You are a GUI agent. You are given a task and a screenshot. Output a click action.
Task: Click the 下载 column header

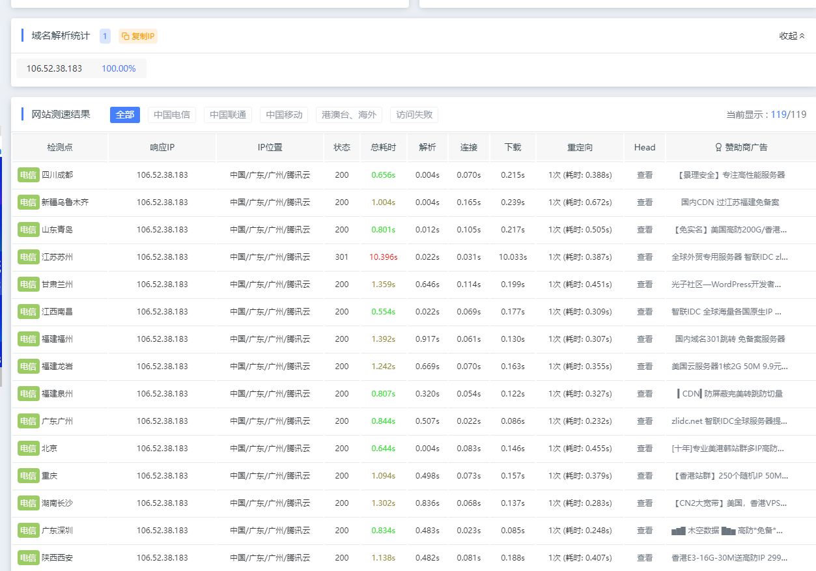513,148
